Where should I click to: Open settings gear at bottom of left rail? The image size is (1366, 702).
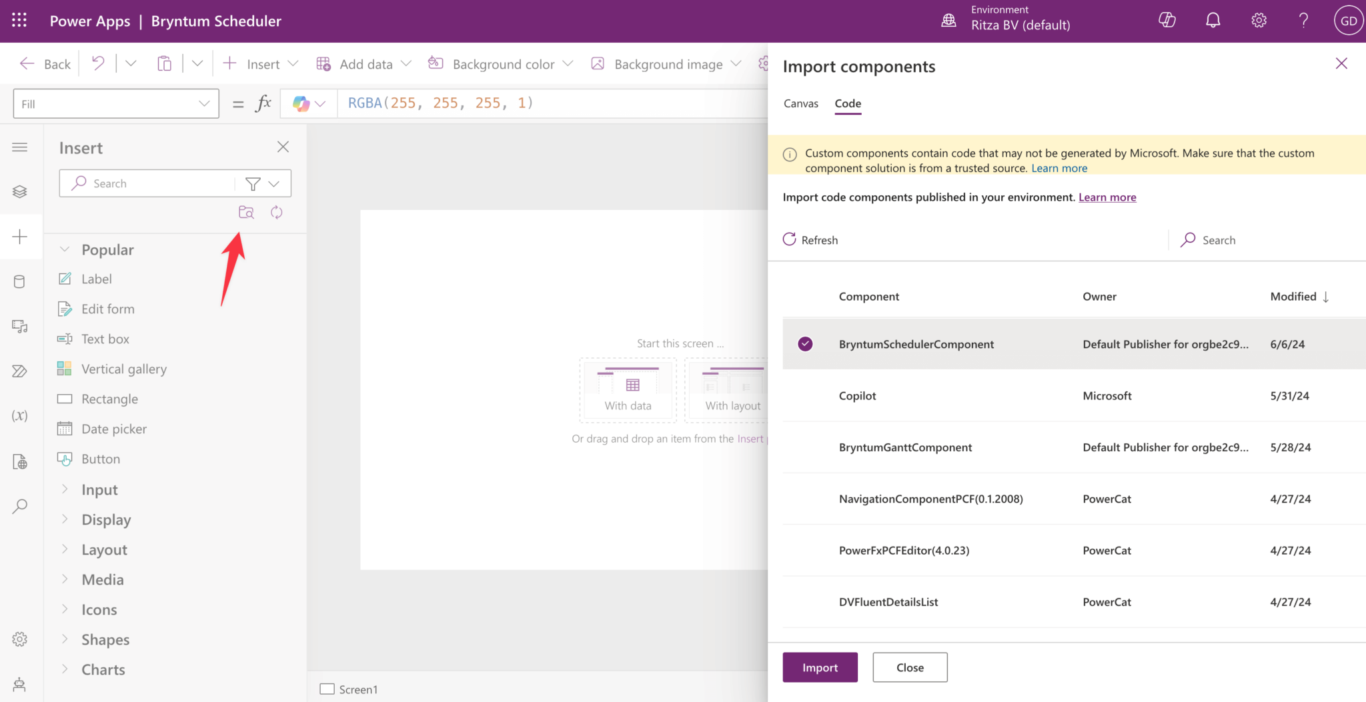[x=20, y=639]
